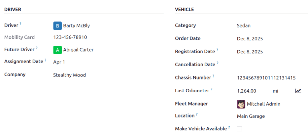Click the Driver field help tooltip icon
The width and height of the screenshot is (308, 138).
tap(20, 24)
